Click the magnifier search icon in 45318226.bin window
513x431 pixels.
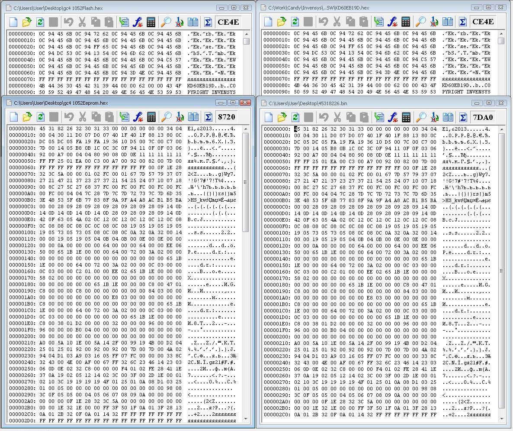pos(421,117)
